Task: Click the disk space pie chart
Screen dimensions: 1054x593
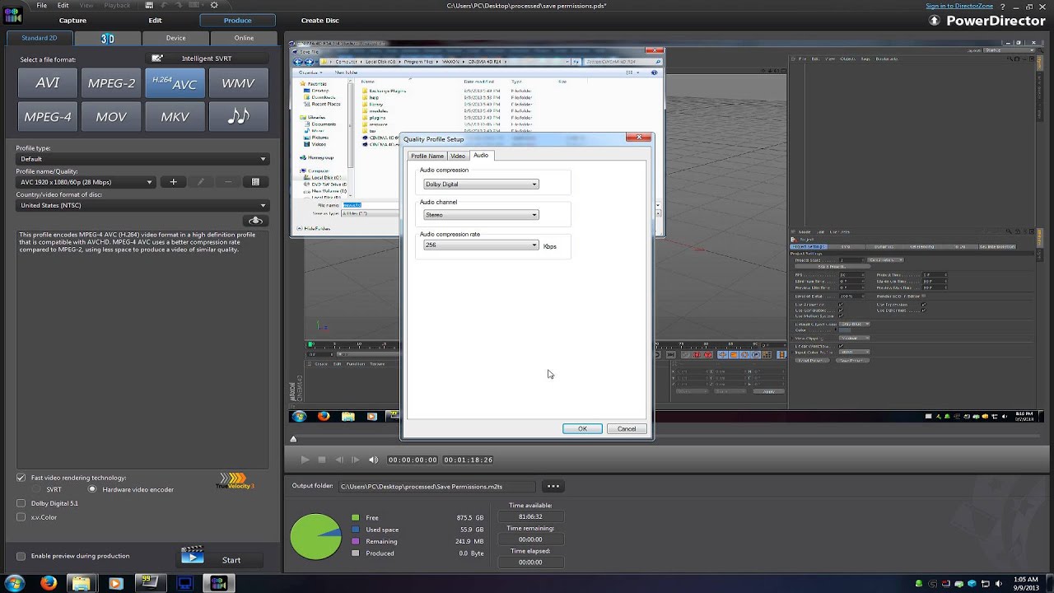Action: pos(315,536)
